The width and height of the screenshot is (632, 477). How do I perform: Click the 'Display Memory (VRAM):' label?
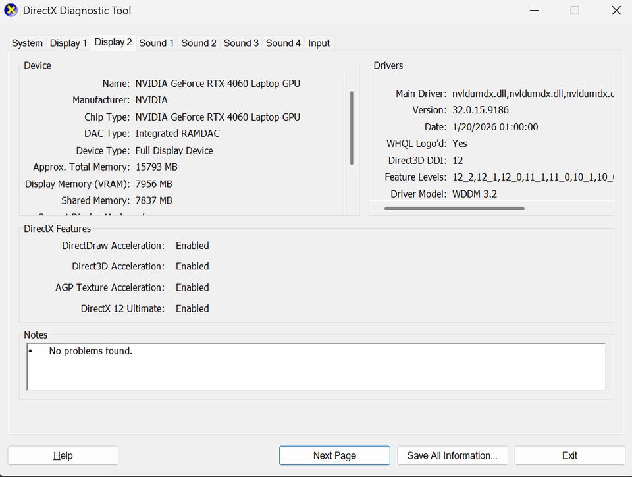coord(78,184)
